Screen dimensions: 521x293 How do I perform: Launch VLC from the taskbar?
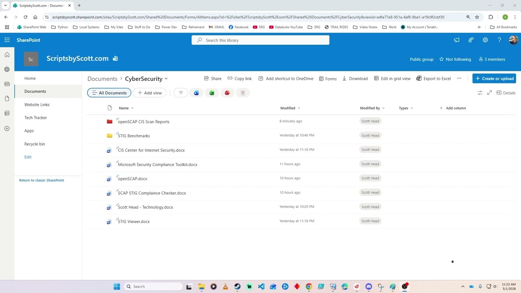coord(225,286)
